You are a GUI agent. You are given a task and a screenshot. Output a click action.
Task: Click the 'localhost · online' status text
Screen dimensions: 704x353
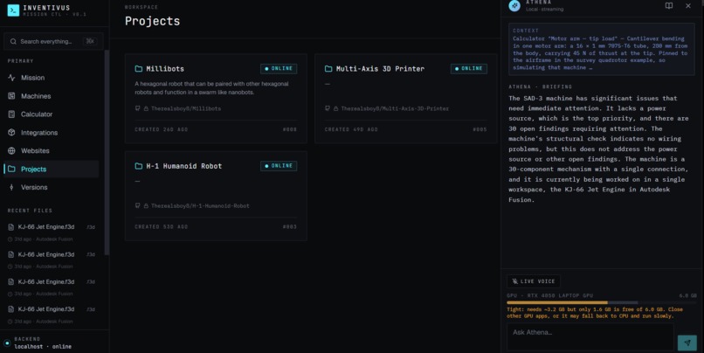(x=43, y=347)
